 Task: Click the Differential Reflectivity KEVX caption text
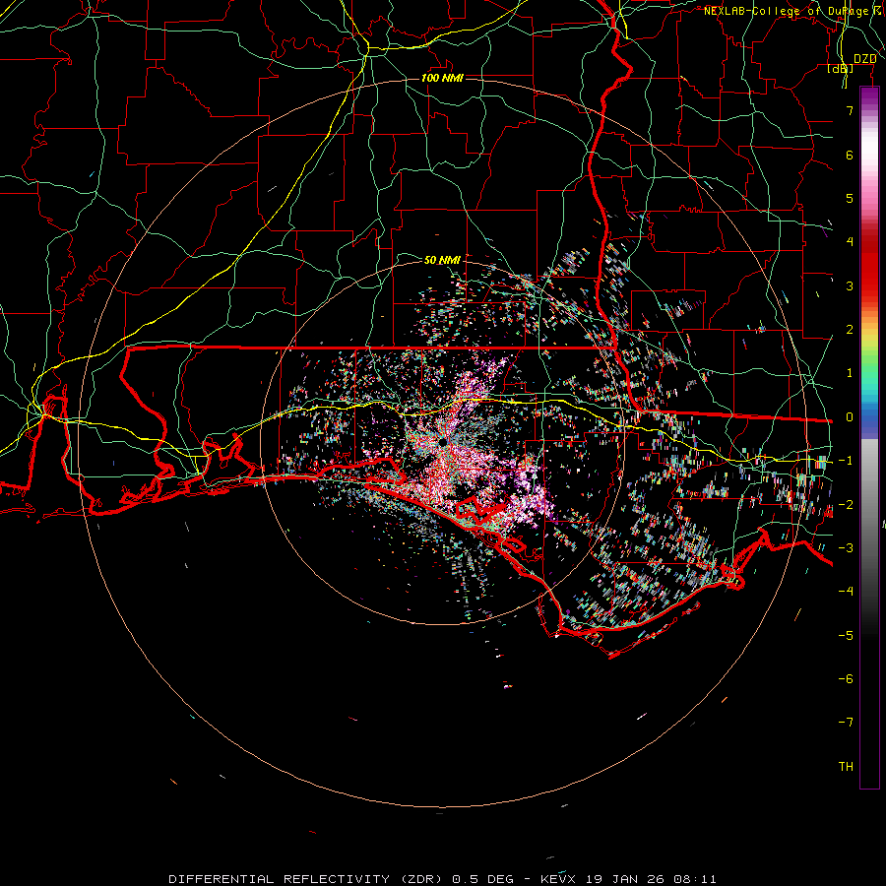click(x=442, y=879)
